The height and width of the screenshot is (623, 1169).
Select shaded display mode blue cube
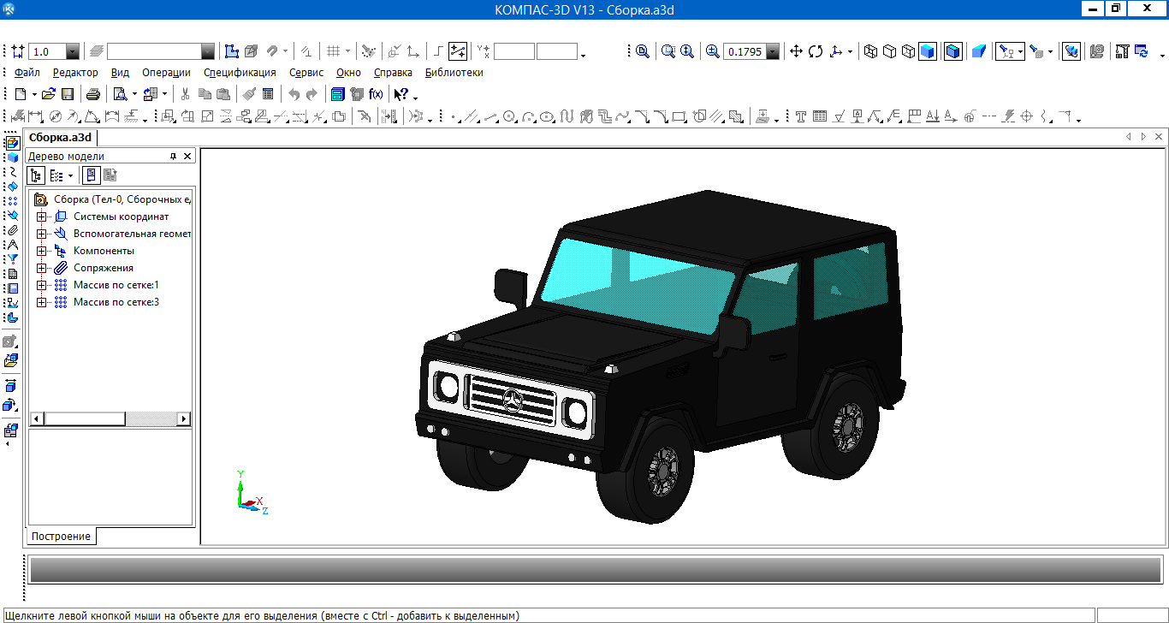(x=927, y=51)
